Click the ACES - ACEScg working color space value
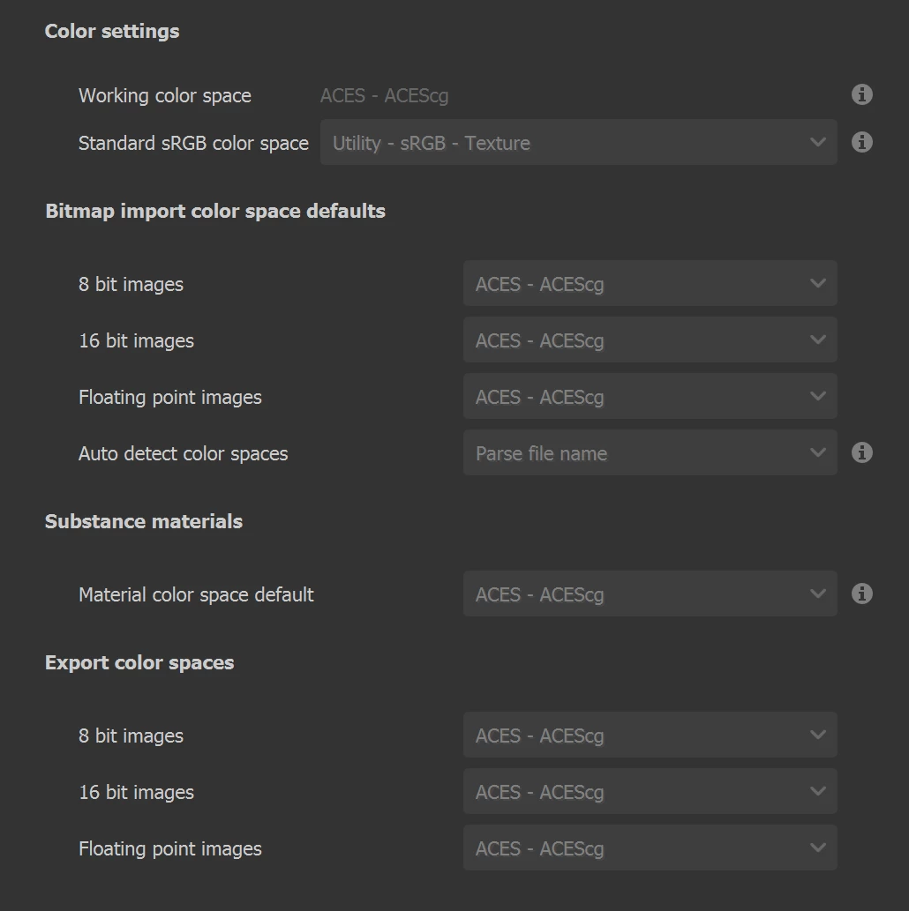The height and width of the screenshot is (911, 909). [384, 95]
